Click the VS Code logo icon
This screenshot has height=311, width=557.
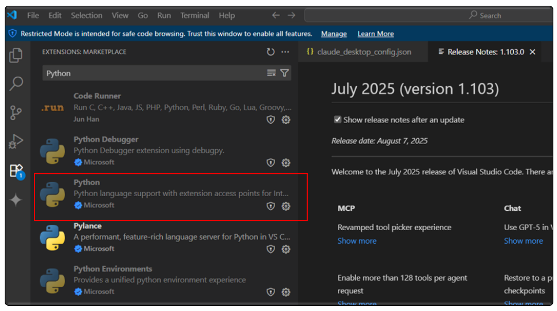[11, 15]
